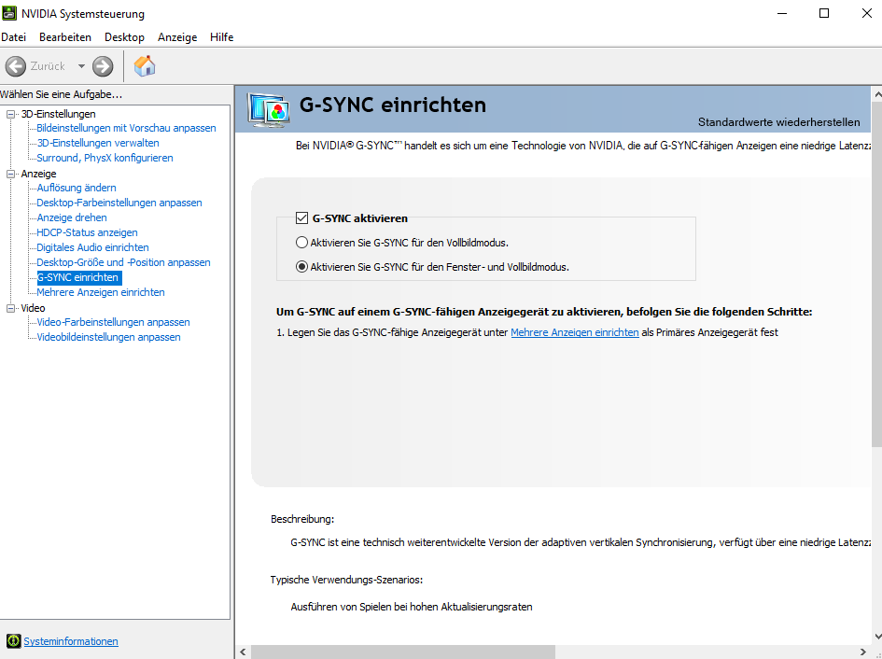Screen dimensions: 882x659
Task: Click the vertical scrollbar up arrow
Action: tap(877, 95)
